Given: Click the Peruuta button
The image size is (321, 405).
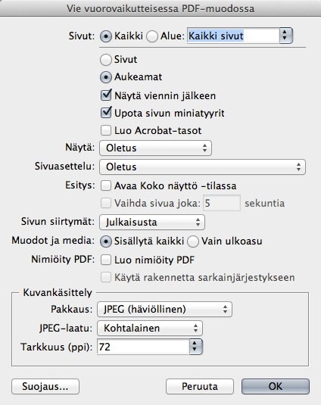Looking at the screenshot, I should coord(200,386).
